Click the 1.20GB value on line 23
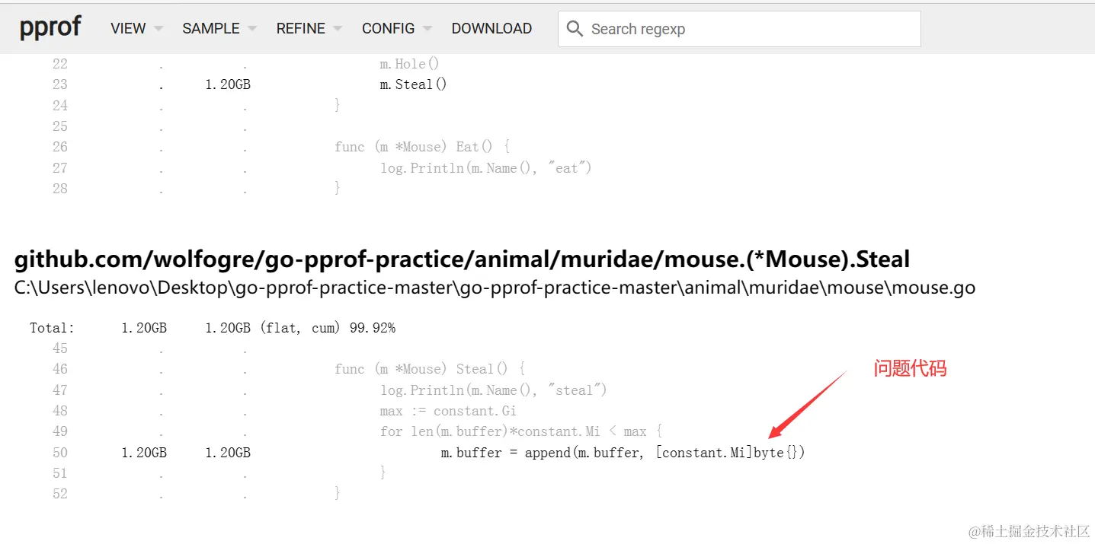 [x=227, y=84]
